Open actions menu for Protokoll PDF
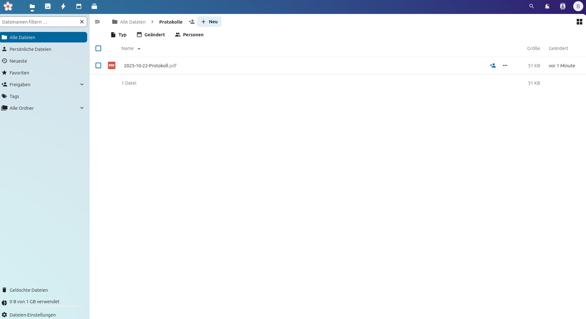 coord(505,65)
